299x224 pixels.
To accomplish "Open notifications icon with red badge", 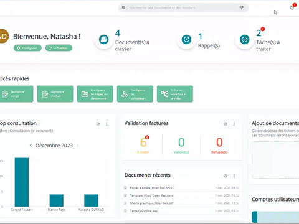I will point(292,7).
